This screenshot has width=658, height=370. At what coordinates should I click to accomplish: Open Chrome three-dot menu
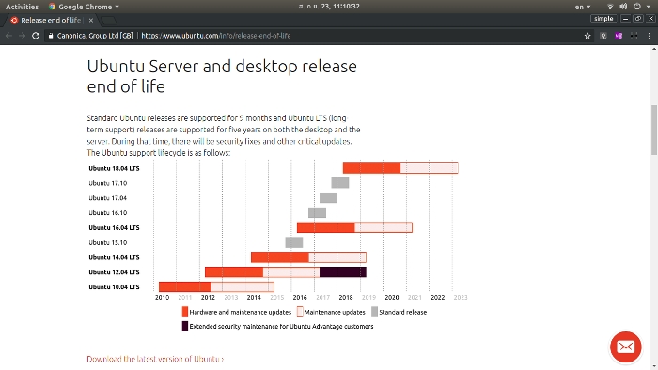(x=650, y=36)
